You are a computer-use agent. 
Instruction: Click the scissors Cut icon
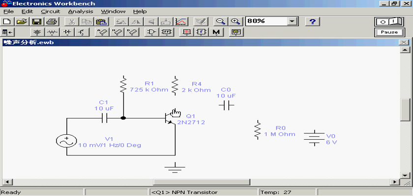[71, 22]
